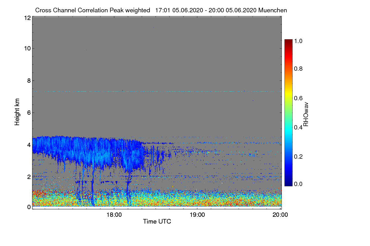Click the station name 'Muenchen'
Viewport: 370px width, 246px height.
[x=273, y=10]
